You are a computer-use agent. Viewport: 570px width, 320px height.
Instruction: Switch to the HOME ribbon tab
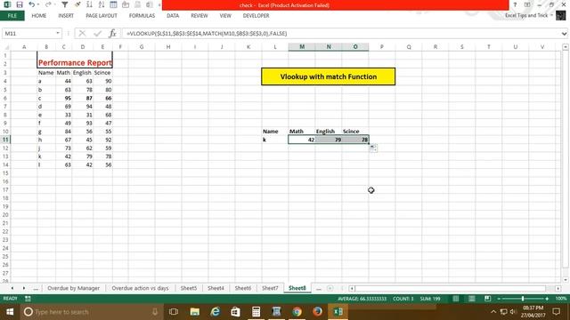[39, 16]
